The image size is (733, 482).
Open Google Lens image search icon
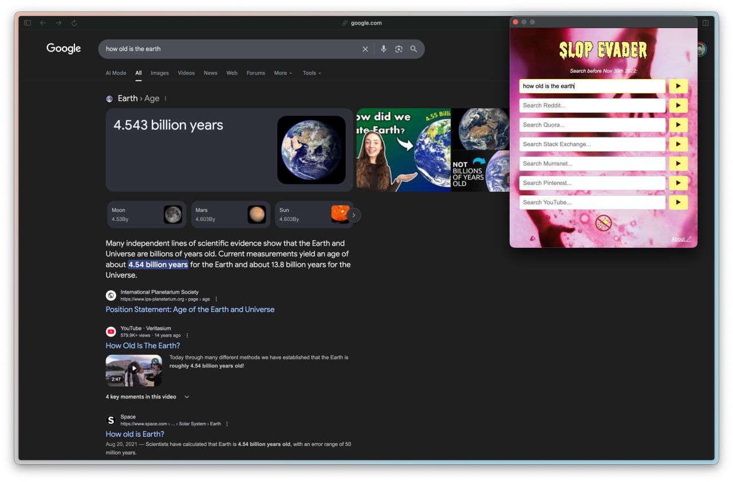[399, 49]
